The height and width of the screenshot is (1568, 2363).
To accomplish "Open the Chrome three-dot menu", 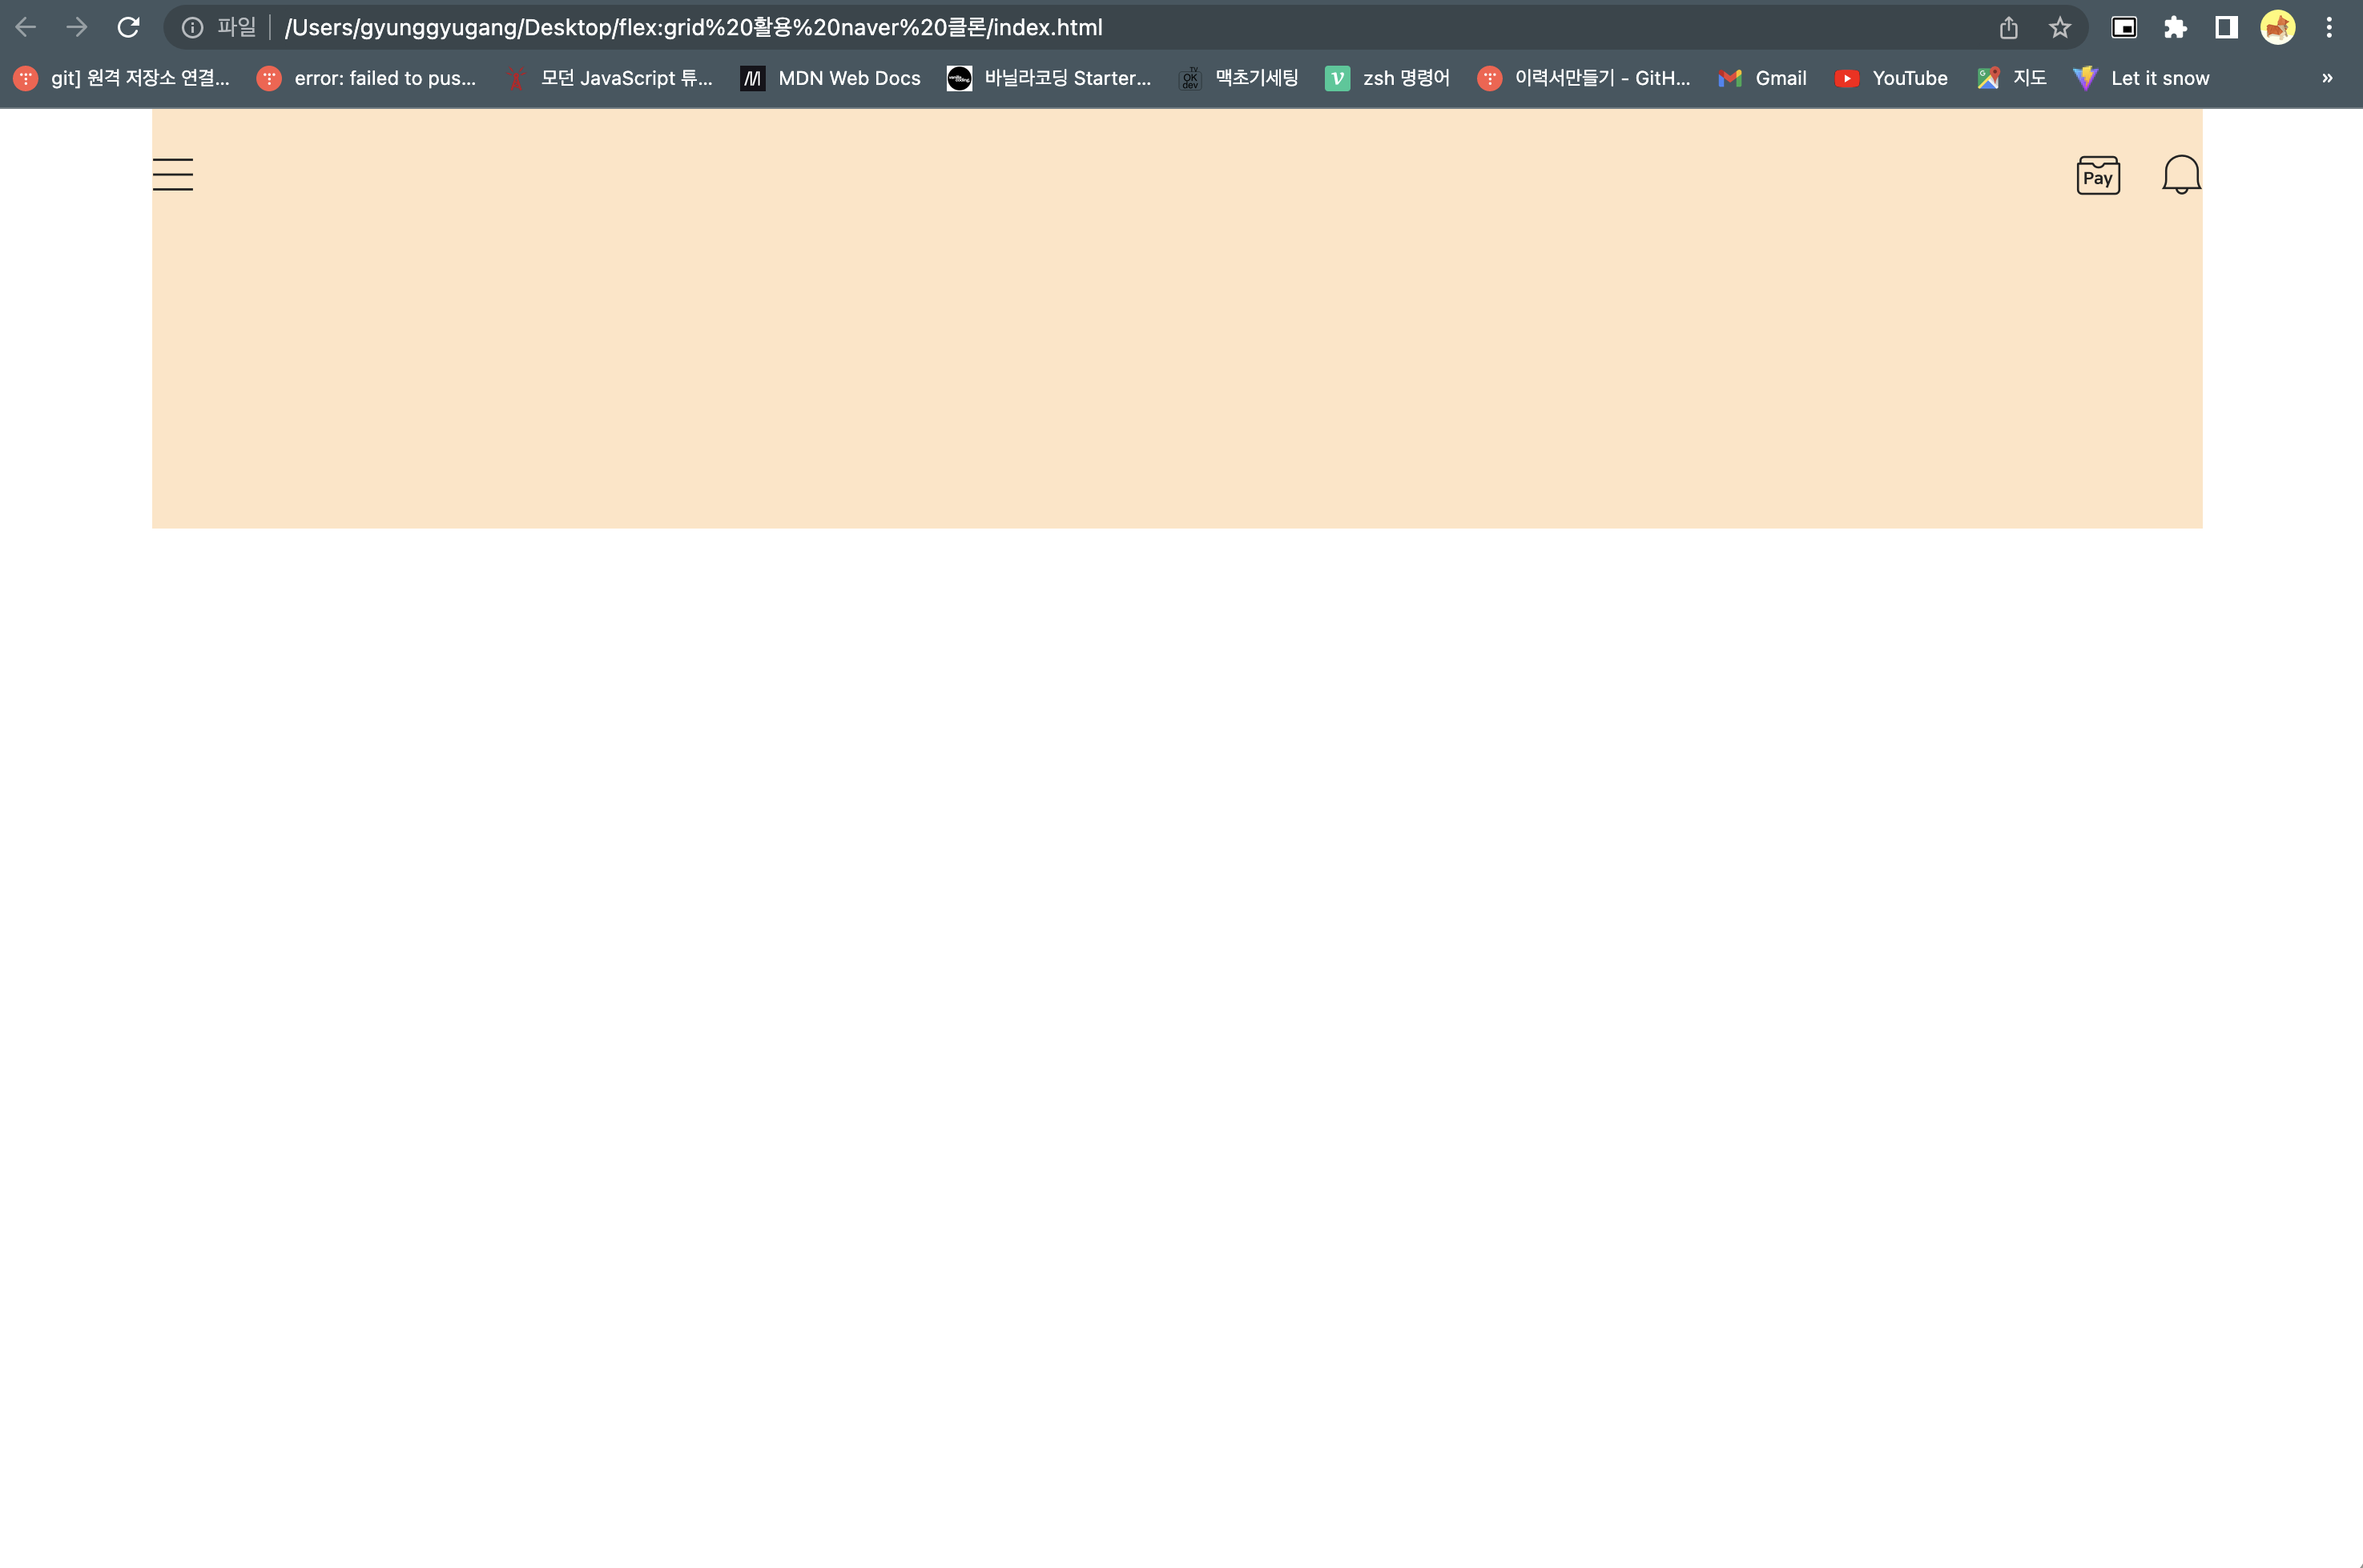I will pyautogui.click(x=2329, y=27).
